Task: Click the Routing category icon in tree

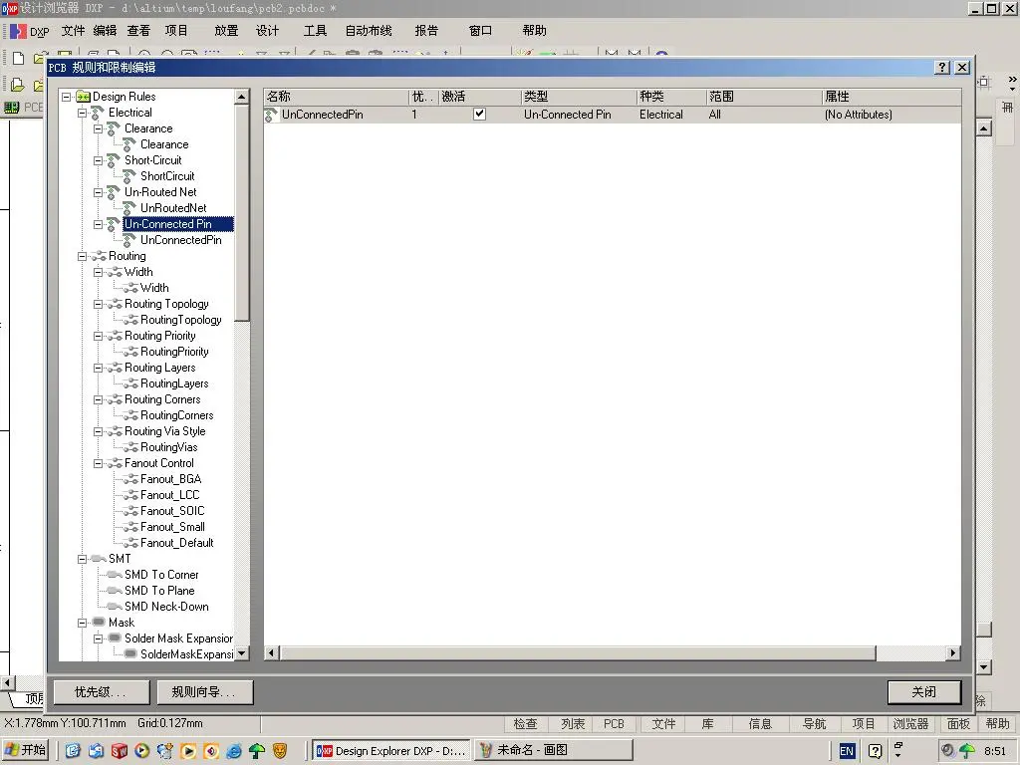Action: (x=99, y=256)
